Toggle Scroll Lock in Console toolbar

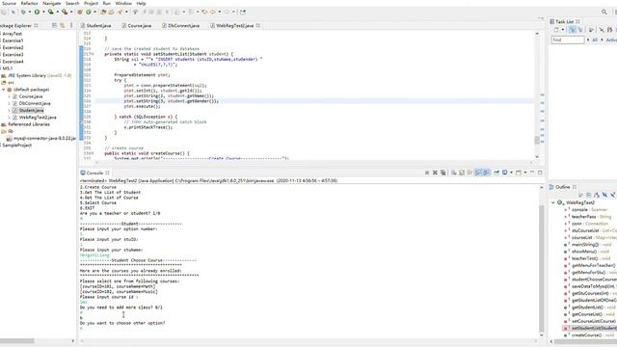[462, 173]
